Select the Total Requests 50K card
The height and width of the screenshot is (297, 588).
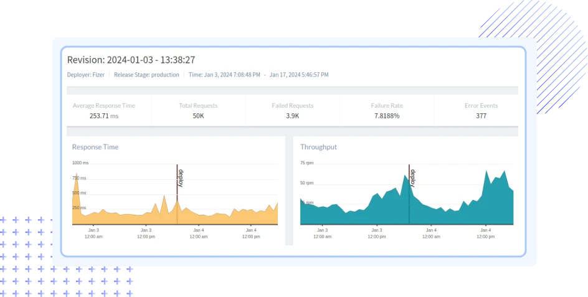click(x=198, y=110)
